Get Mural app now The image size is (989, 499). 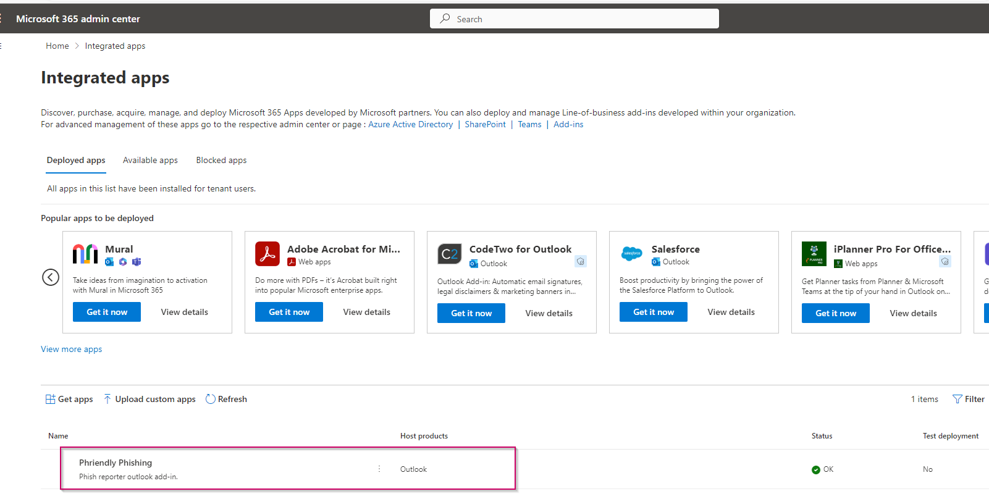(107, 312)
